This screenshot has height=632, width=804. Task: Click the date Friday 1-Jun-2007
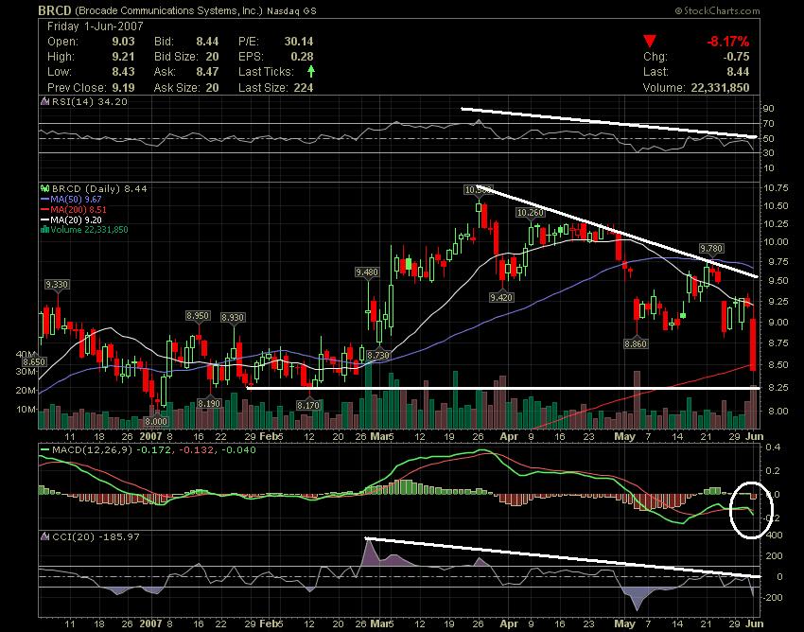tap(96, 26)
